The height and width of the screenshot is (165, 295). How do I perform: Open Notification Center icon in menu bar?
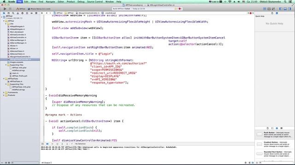[290, 1]
